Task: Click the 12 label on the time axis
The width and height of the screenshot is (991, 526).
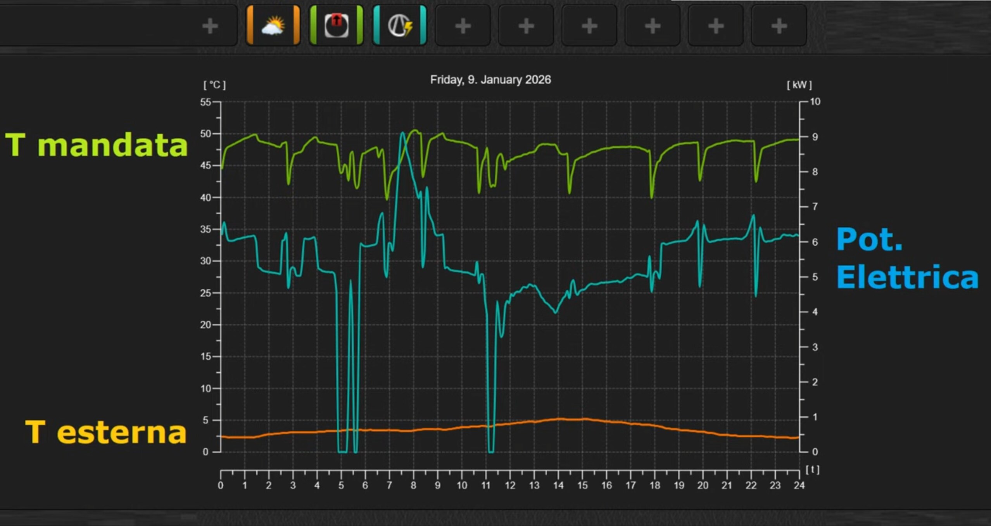Action: 510,485
